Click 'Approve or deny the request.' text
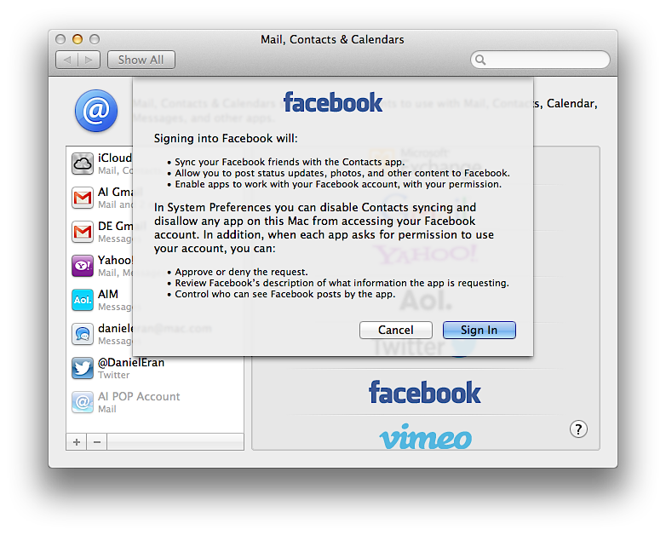Screen dimensions: 666x535 [x=241, y=272]
